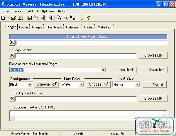Click the index.html preset button
The width and height of the screenshot is (176, 136).
123,70
